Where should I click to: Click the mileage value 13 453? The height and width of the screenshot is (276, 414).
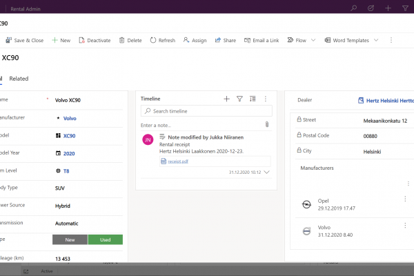(x=63, y=259)
